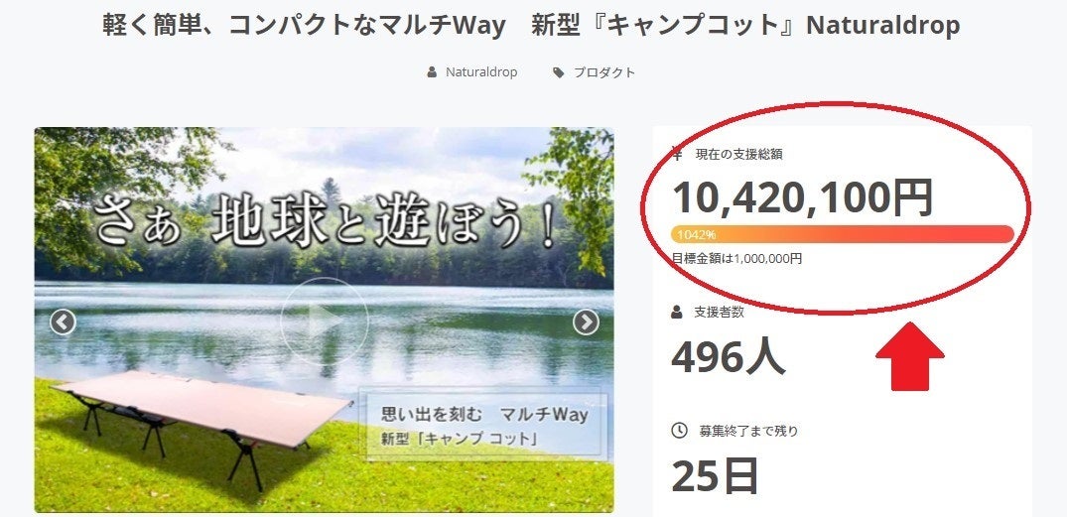Image resolution: width=1067 pixels, height=517 pixels.
Task: Open the プロダクト category link
Action: point(604,72)
